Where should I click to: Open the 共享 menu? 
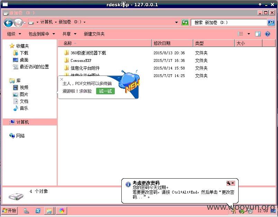point(69,34)
